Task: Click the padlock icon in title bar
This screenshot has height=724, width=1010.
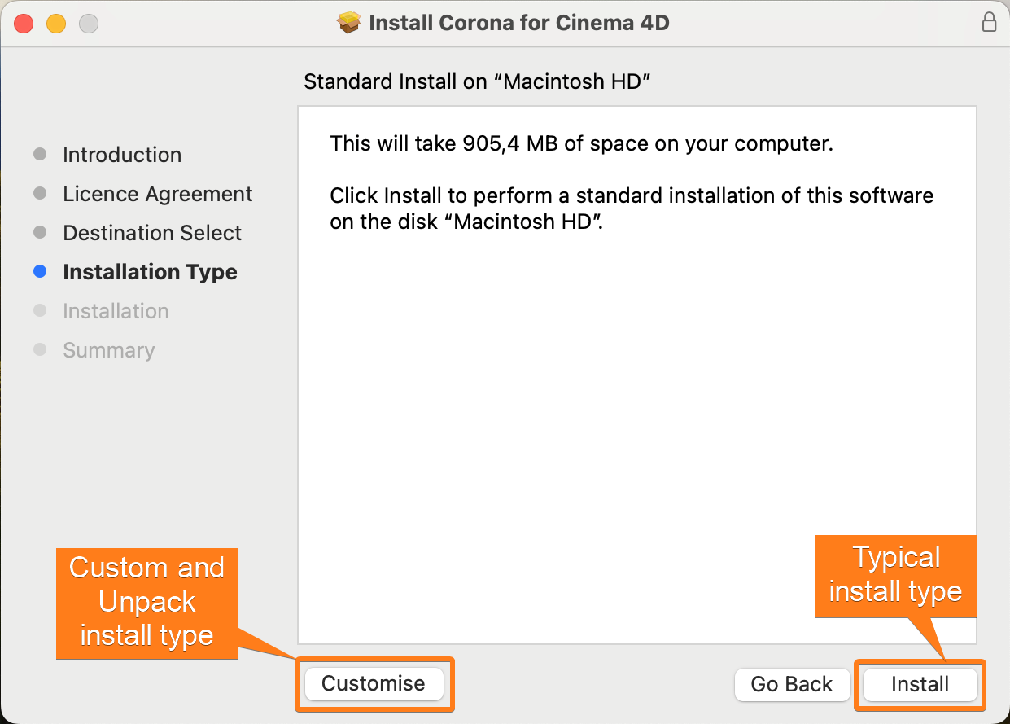Action: click(x=989, y=23)
